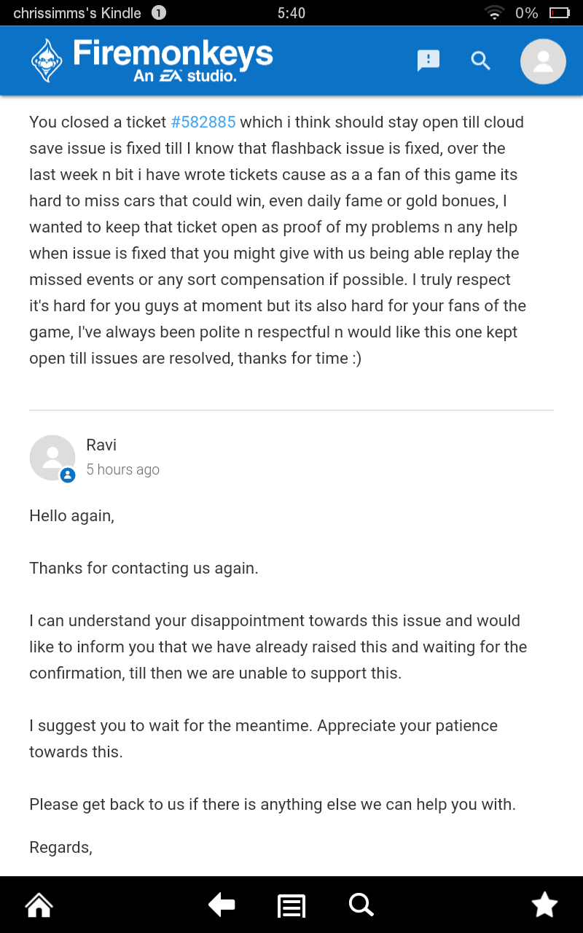
Task: Tap the Wi-Fi status icon
Action: tap(495, 12)
